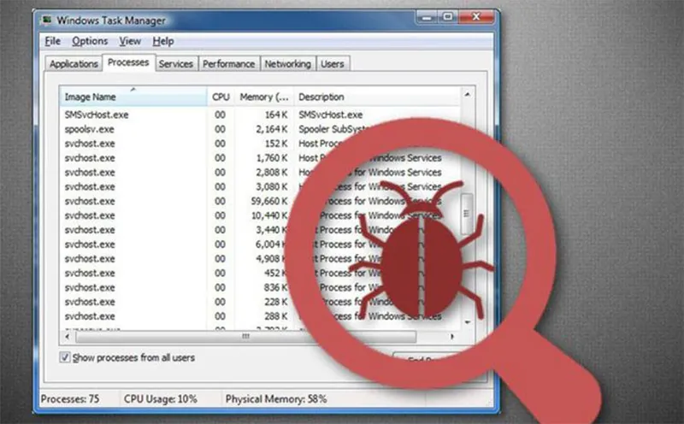Screen dimensions: 684x424
Task: Minimize the Task Manager window
Action: click(426, 17)
